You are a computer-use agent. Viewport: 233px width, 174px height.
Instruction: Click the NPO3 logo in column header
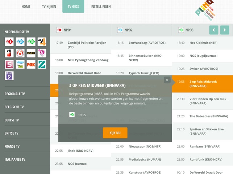[181, 30]
